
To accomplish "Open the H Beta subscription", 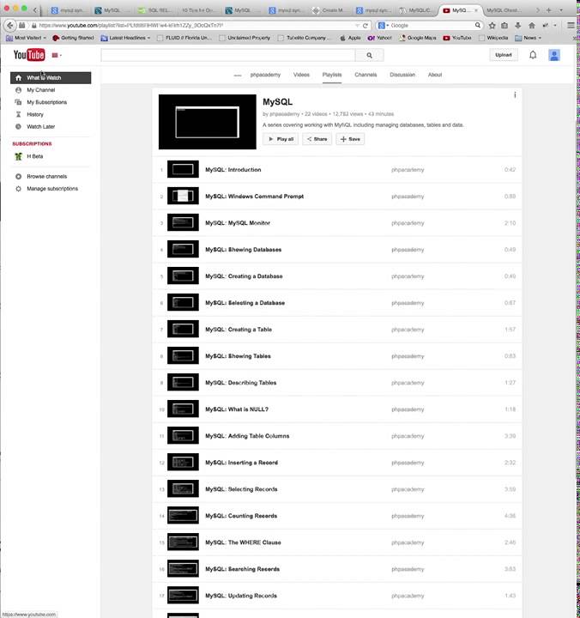I will [x=34, y=156].
